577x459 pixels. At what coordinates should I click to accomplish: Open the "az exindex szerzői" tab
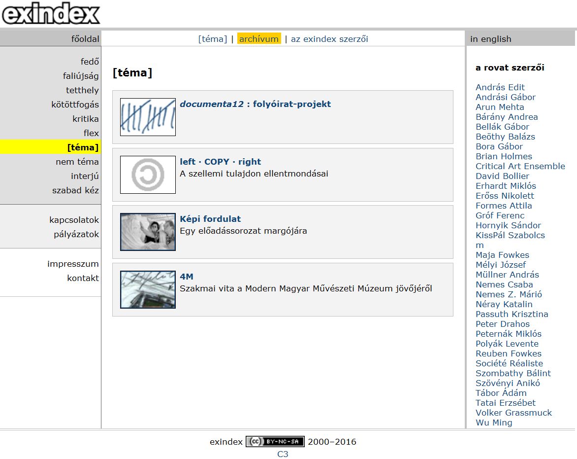[329, 38]
